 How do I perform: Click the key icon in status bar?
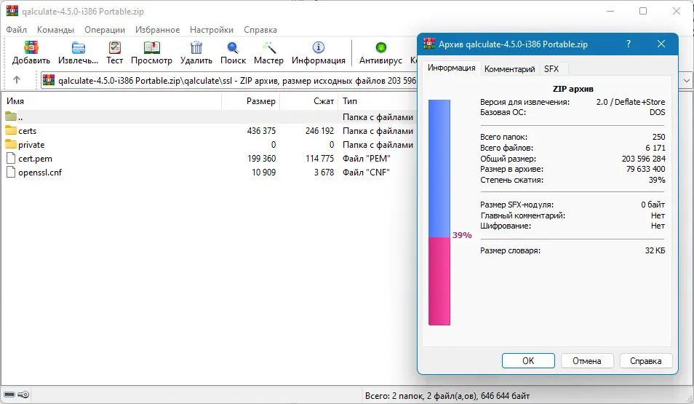click(x=23, y=395)
